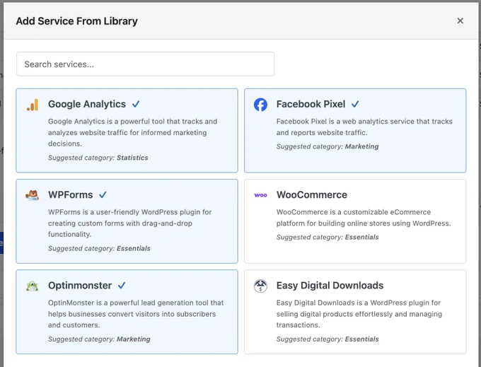The image size is (481, 367).
Task: Click the Optinmonster monster icon
Action: click(33, 286)
